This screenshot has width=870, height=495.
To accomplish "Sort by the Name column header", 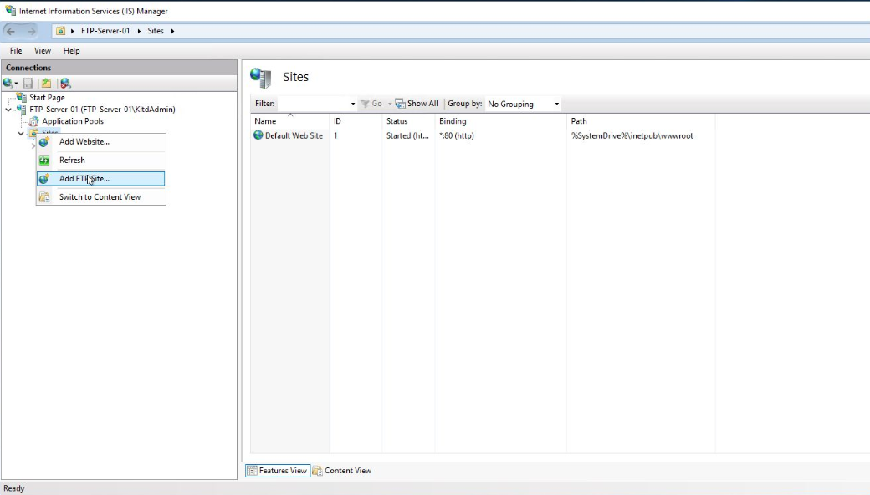I will [289, 121].
